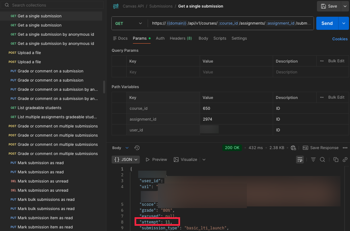Open the request Body tab
Viewport: 350px width, 231px height.
pos(203,38)
